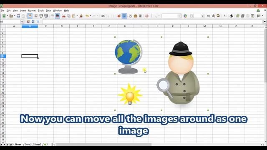Open the Help menu
Screen dimensions: 267x150
(x=66, y=10)
